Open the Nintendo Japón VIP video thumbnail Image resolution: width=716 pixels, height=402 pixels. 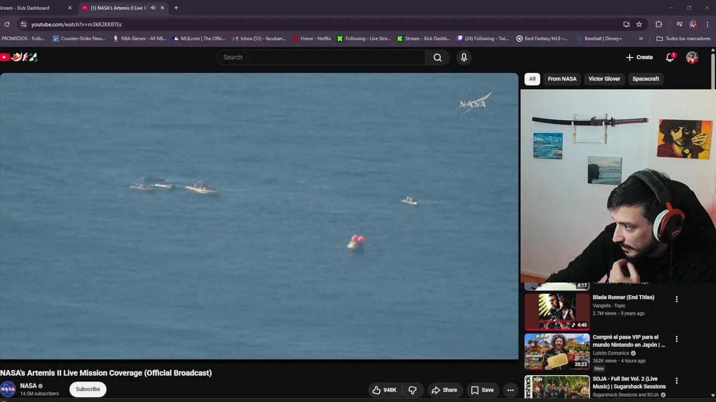557,352
